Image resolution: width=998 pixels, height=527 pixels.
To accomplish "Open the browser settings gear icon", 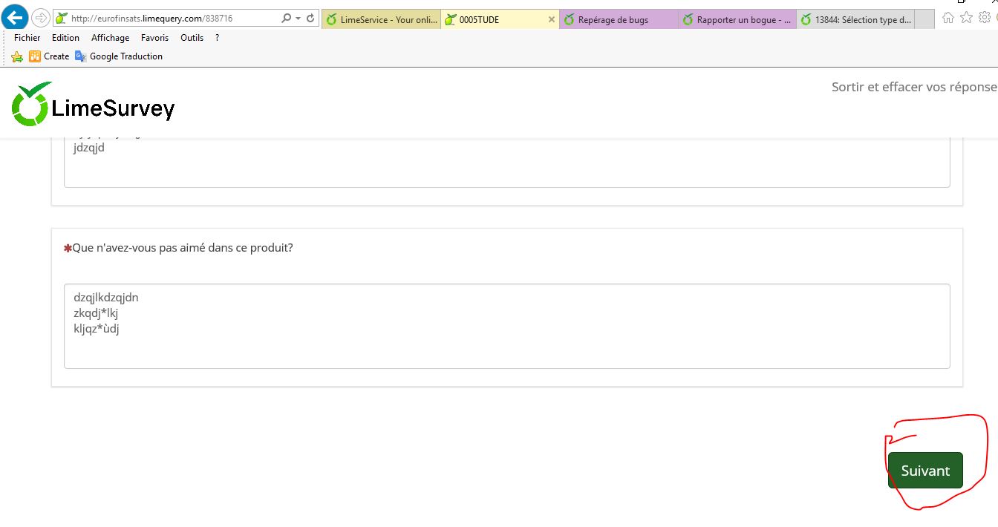I will pyautogui.click(x=985, y=18).
